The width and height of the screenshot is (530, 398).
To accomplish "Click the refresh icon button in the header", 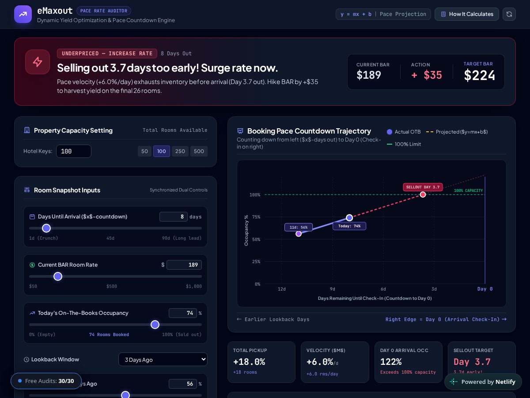I will coord(509,14).
